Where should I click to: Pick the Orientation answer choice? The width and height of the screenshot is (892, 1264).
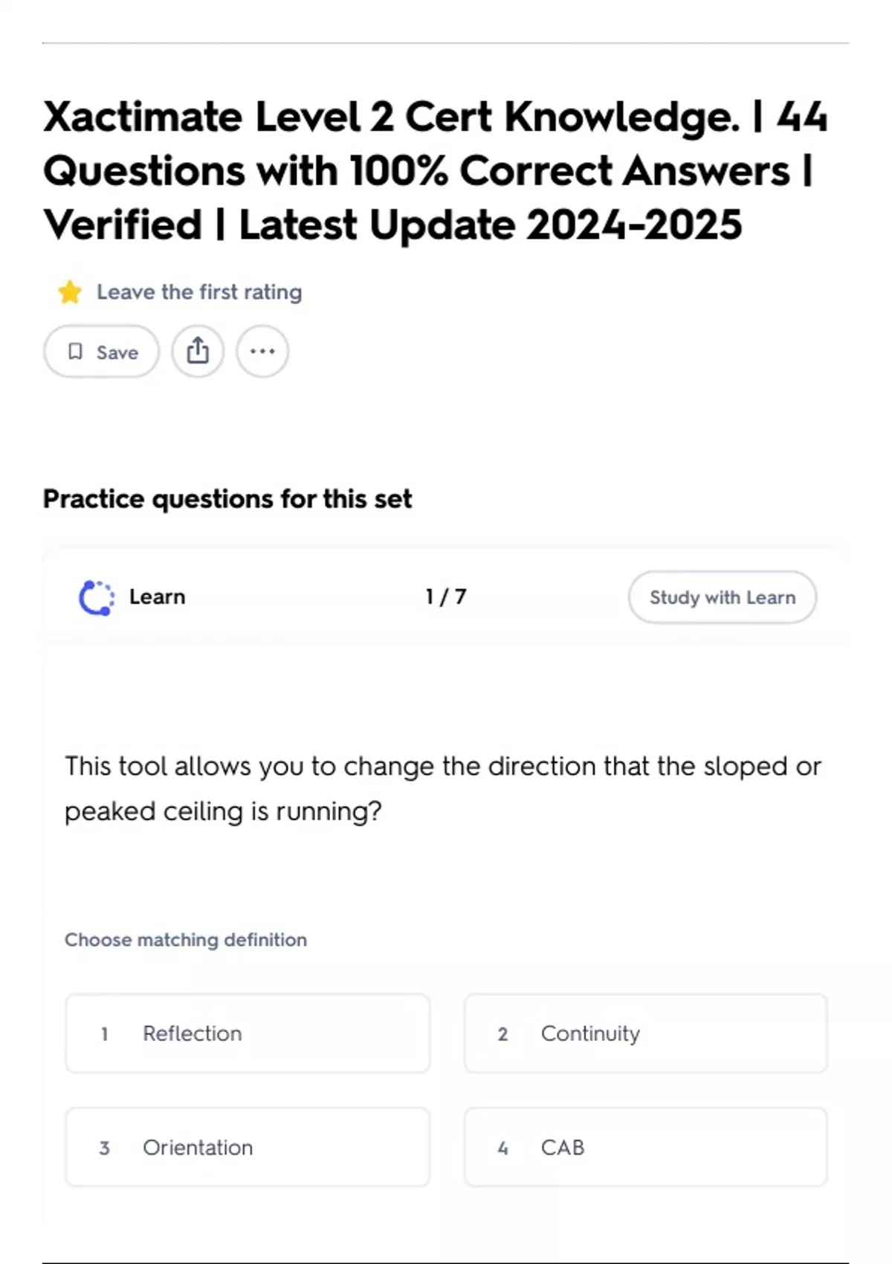[248, 1147]
